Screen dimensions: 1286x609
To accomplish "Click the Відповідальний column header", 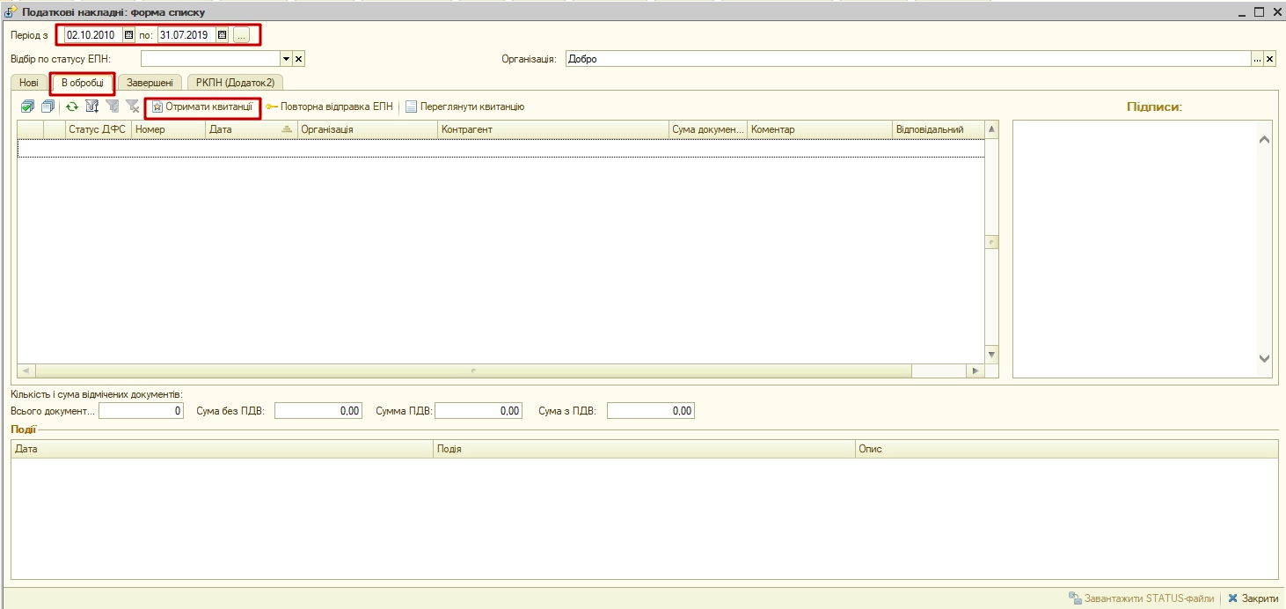I will coord(938,129).
